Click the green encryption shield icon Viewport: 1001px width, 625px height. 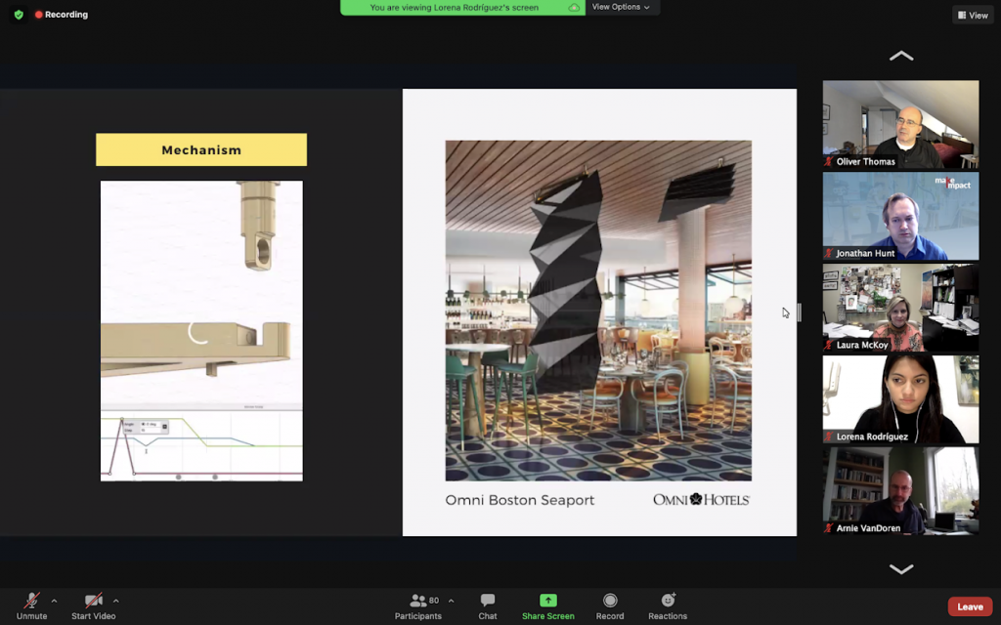click(19, 15)
